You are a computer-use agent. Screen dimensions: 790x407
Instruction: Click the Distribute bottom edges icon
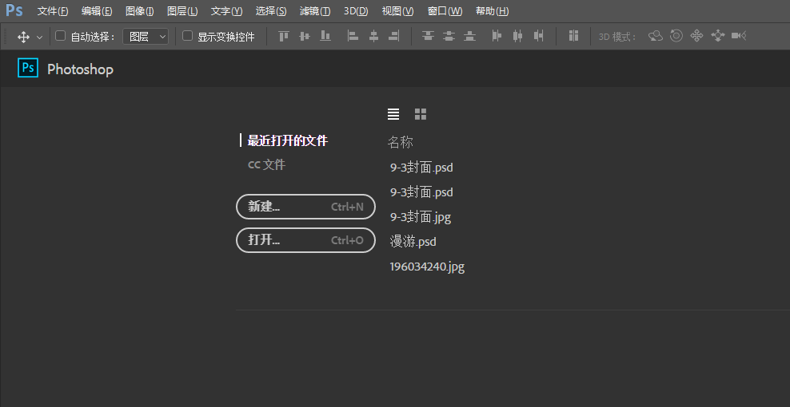pos(469,36)
